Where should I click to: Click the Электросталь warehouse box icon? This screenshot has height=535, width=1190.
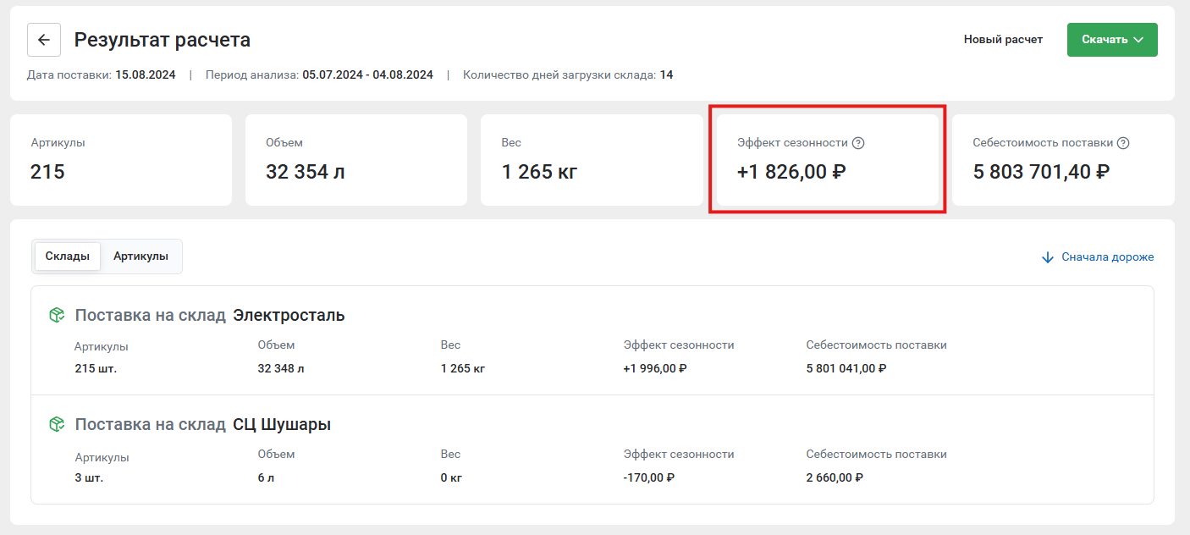tap(57, 315)
